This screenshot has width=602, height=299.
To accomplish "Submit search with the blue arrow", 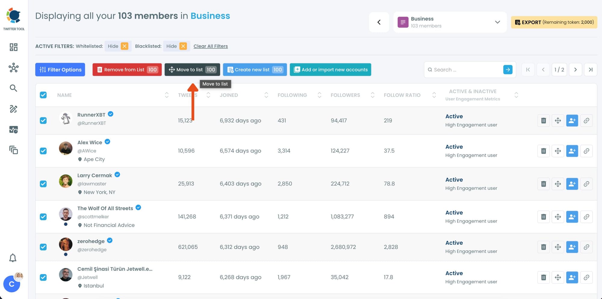I will (x=508, y=70).
